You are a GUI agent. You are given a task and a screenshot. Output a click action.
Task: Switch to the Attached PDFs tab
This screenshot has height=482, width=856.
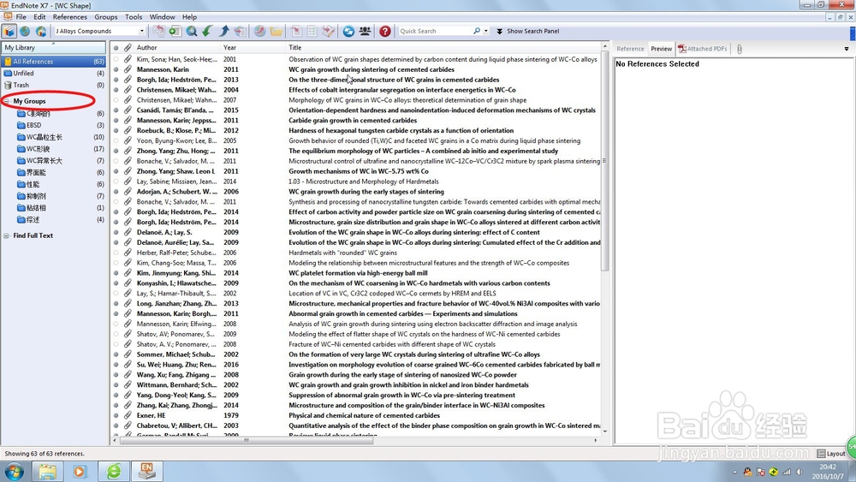(x=702, y=49)
